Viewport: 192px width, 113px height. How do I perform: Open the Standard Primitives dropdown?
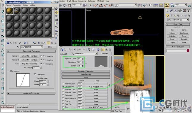coord(178,20)
